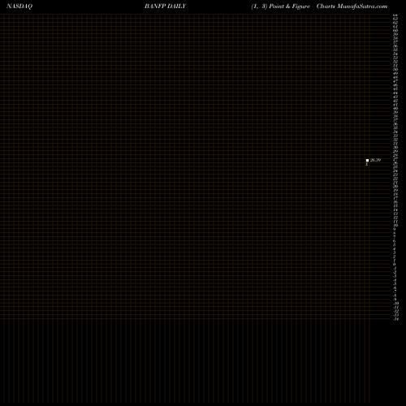
Task: Click the small 1 plotted below the marker
Action: tap(367, 164)
